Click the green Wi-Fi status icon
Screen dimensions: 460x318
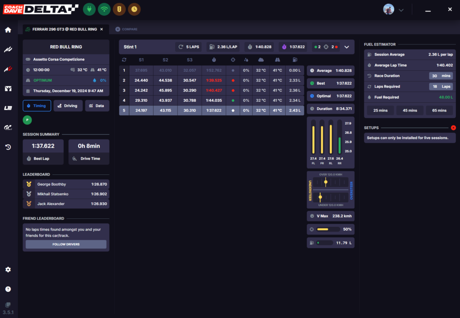tap(104, 9)
